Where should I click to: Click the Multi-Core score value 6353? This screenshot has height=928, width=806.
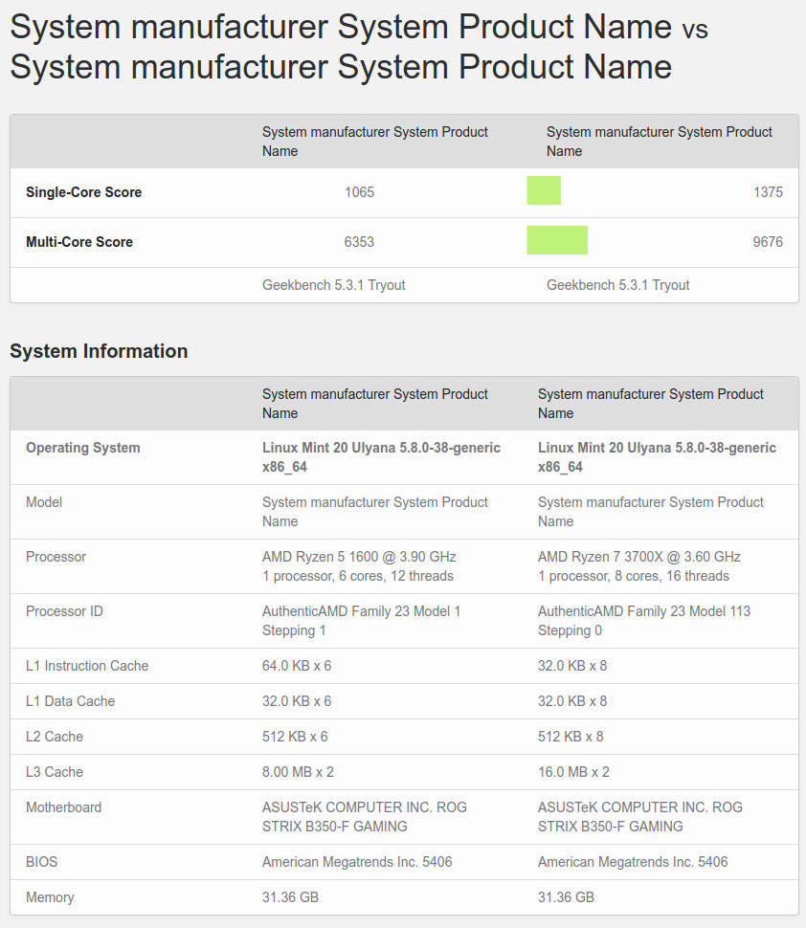pos(359,242)
